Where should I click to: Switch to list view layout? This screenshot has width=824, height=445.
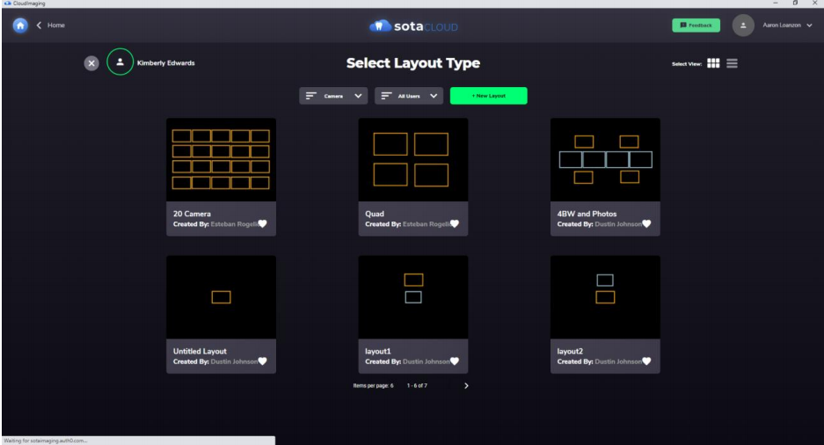(732, 63)
